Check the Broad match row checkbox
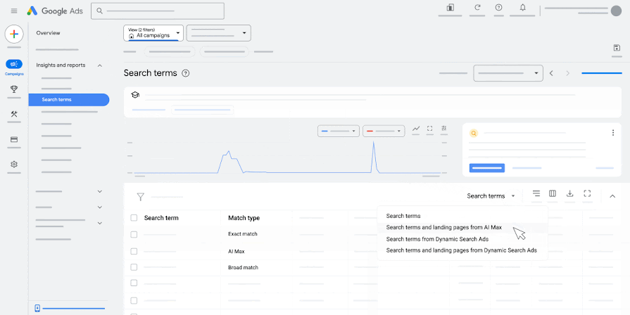 pos(134,267)
